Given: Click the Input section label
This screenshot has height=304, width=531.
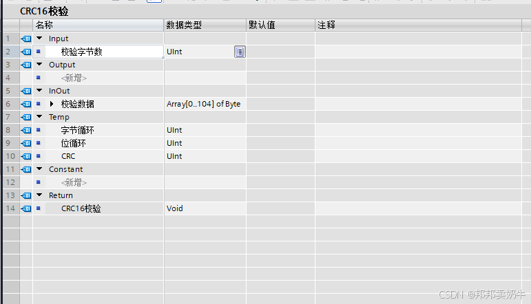Looking at the screenshot, I should click(59, 39).
